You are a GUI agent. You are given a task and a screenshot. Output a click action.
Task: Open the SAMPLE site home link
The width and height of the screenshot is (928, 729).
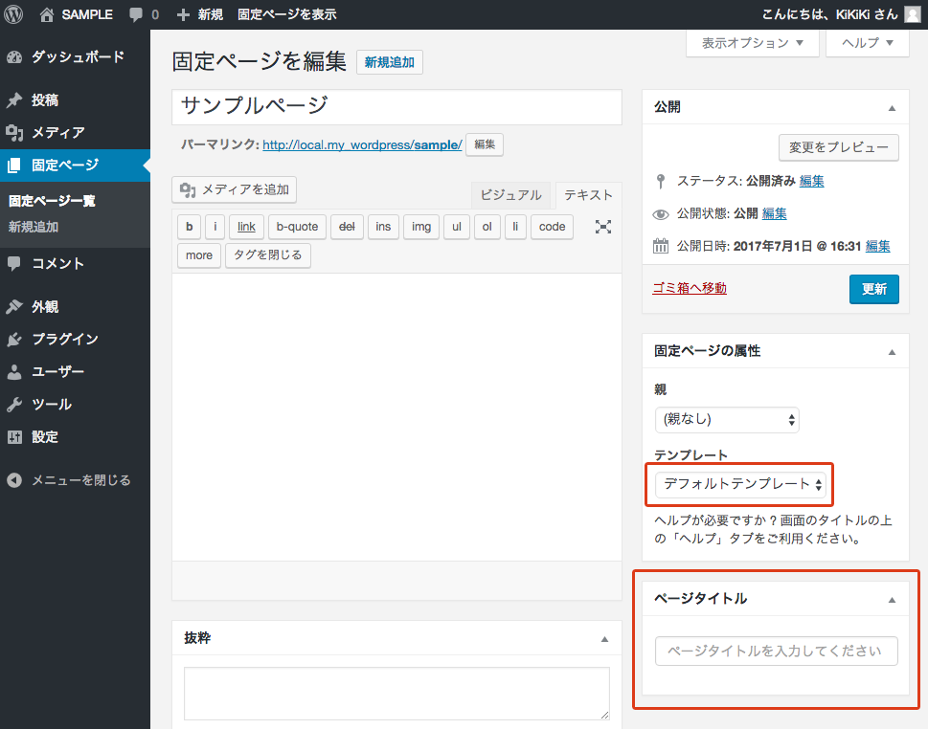pyautogui.click(x=77, y=14)
